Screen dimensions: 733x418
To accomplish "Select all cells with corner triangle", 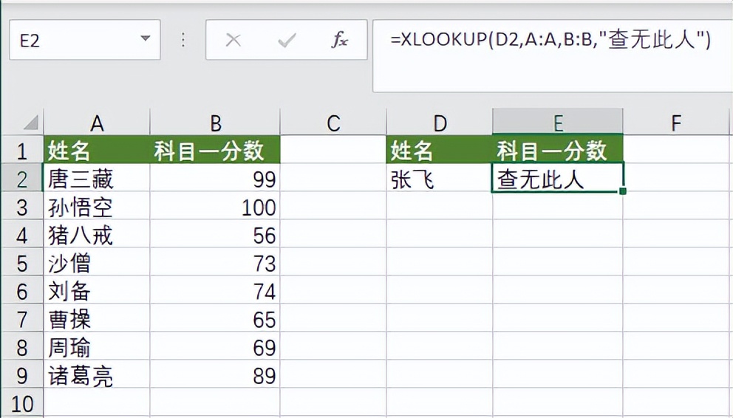I will [x=30, y=123].
